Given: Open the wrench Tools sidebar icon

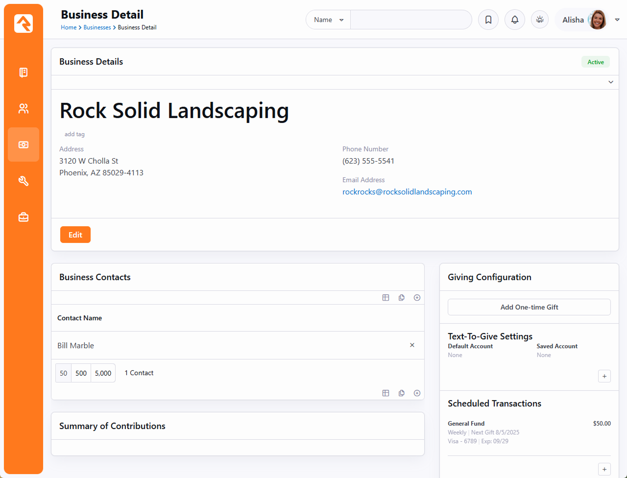Looking at the screenshot, I should coord(24,181).
